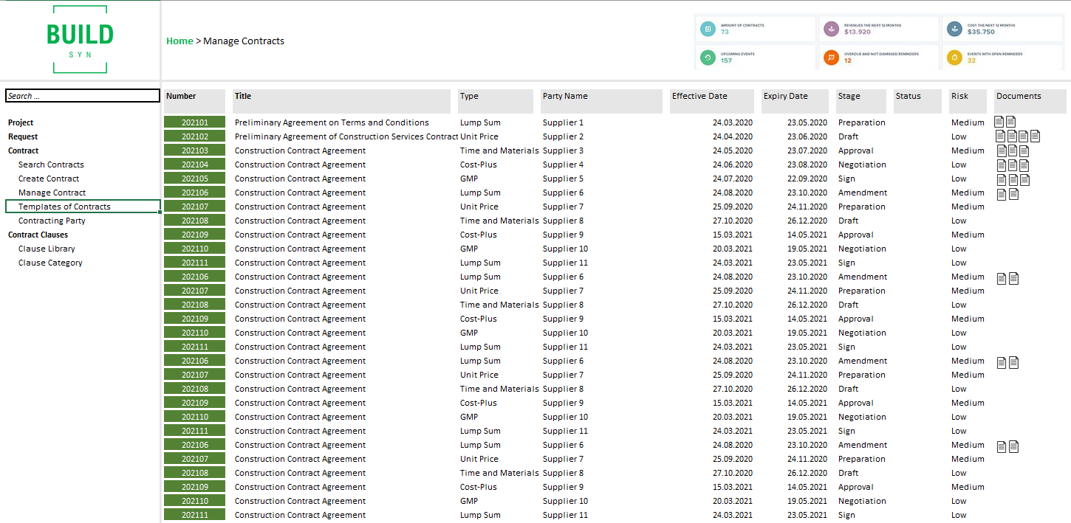Click the Events with Open Reminders yellow icon
The height and width of the screenshot is (523, 1071).
coord(954,58)
